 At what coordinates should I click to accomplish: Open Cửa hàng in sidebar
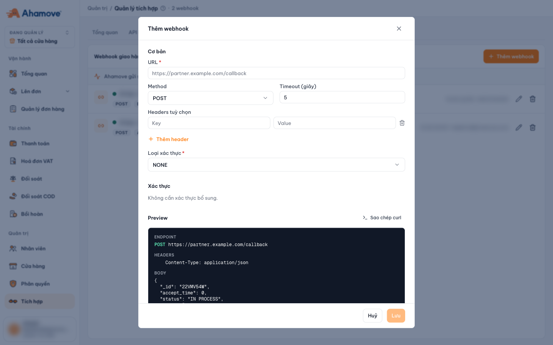(40, 266)
